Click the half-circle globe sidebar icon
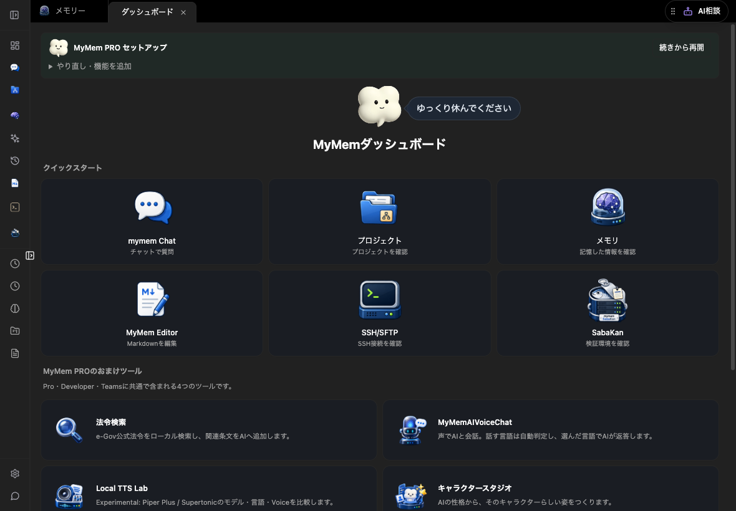The image size is (736, 511). point(15,308)
